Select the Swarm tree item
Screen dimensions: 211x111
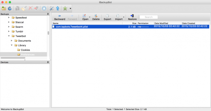19,27
